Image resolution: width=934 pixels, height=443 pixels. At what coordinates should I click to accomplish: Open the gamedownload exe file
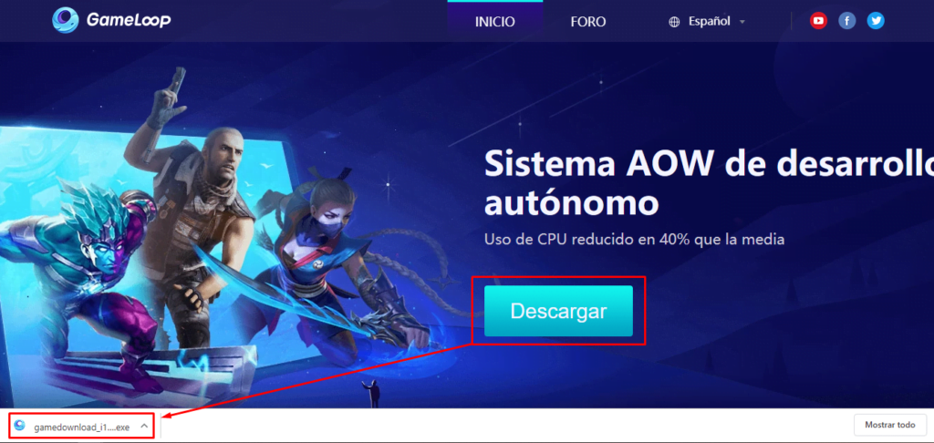click(81, 427)
